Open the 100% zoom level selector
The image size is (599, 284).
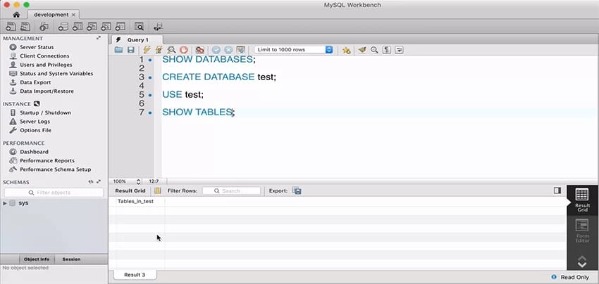(x=125, y=181)
